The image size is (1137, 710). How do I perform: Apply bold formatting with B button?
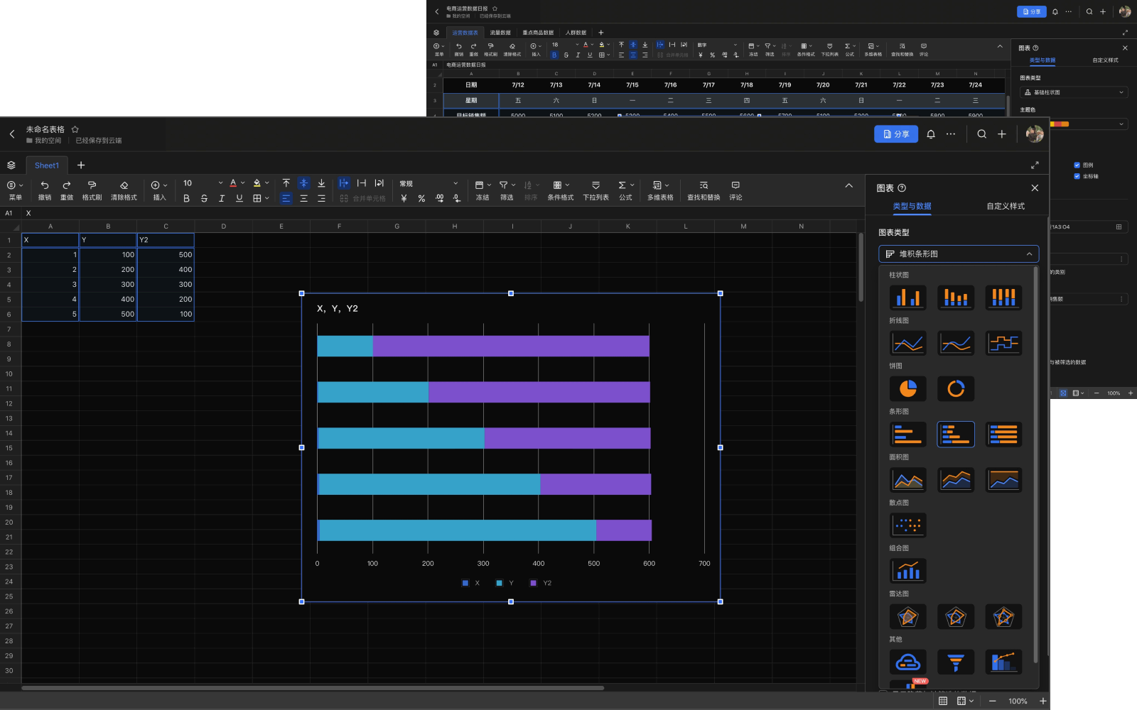(x=186, y=199)
